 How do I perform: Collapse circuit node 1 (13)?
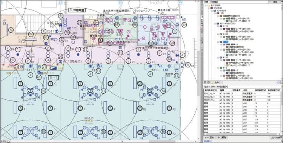tap(218, 26)
